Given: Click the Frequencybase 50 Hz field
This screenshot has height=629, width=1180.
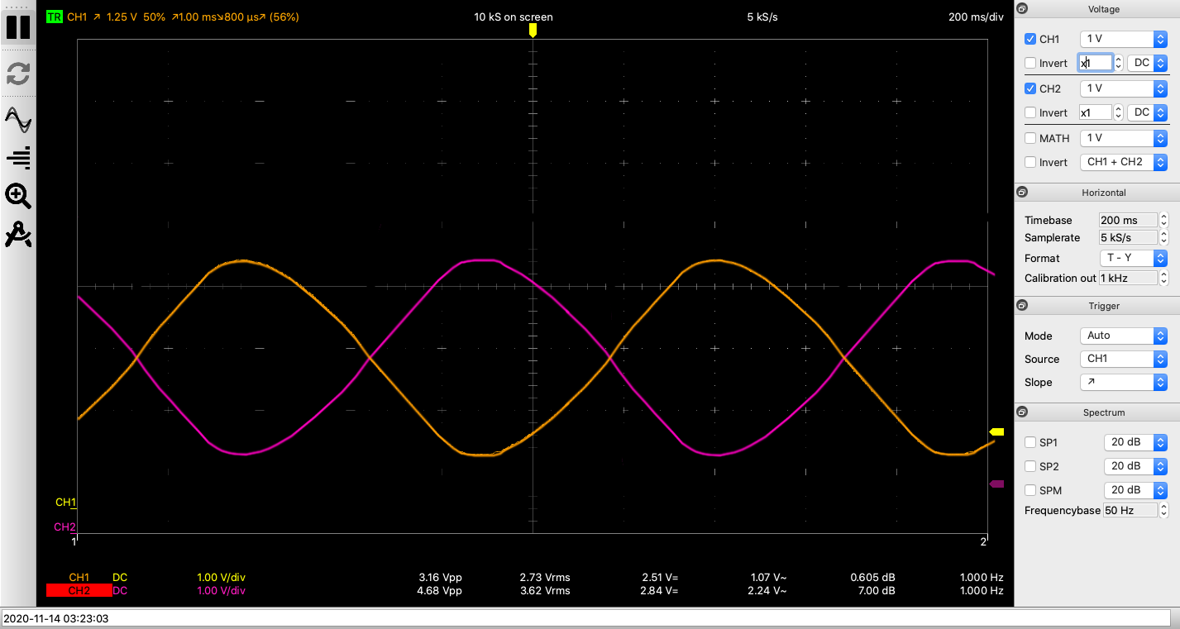Looking at the screenshot, I should pyautogui.click(x=1130, y=510).
